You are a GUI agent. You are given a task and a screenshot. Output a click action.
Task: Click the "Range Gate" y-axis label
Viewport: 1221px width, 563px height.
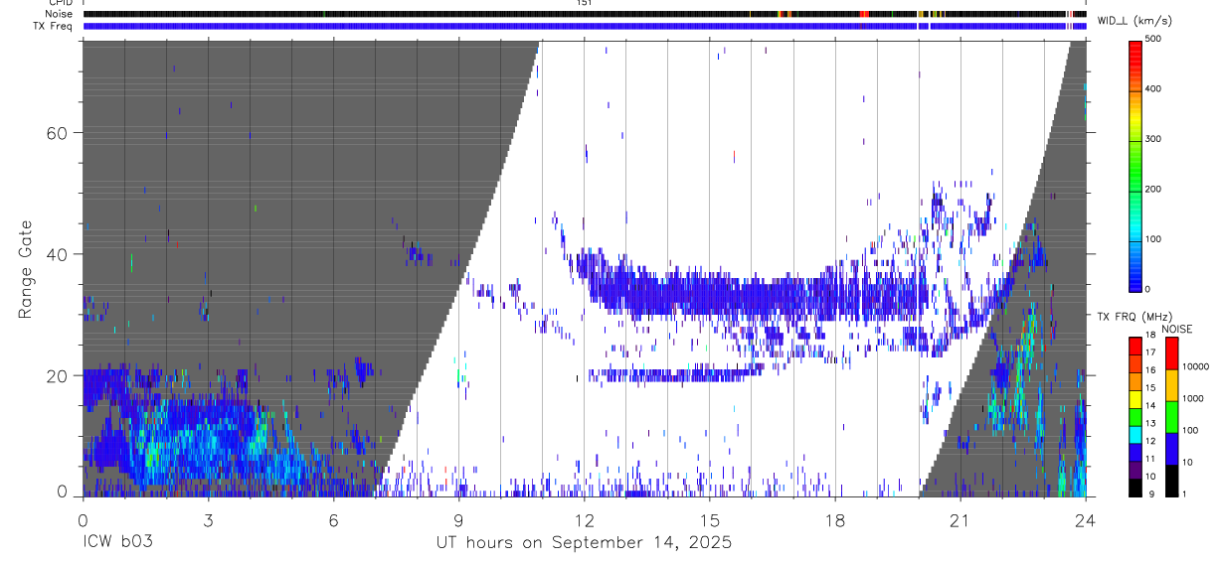(x=25, y=270)
